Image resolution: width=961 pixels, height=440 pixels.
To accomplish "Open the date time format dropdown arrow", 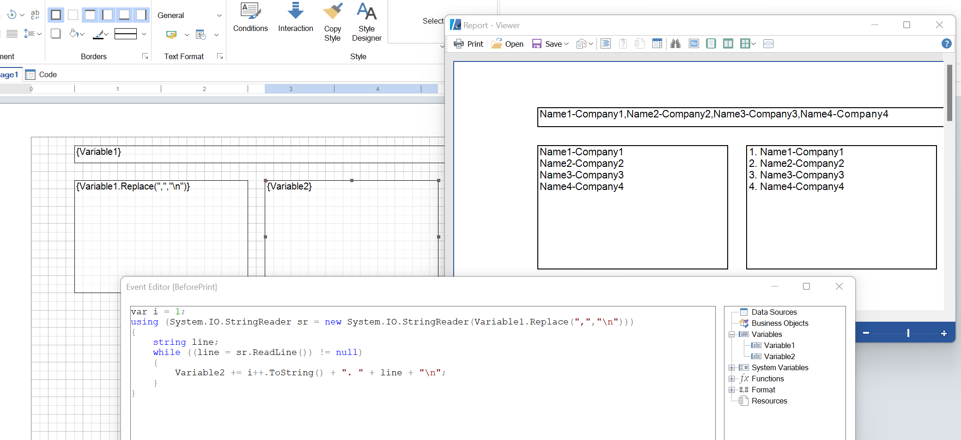I will point(216,35).
